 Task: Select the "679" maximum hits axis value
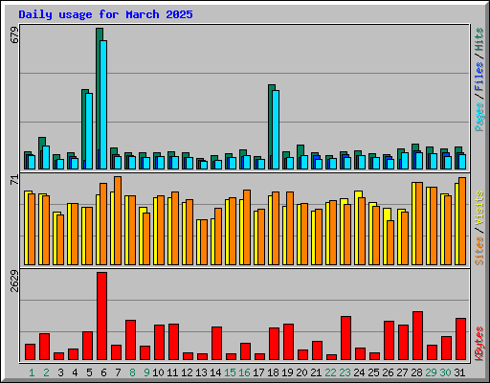coord(14,35)
